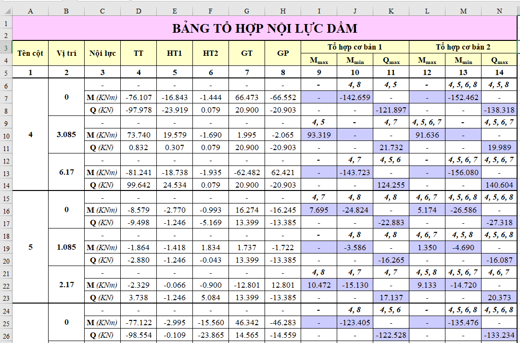Select Vị trí cell 1.085
The image size is (520, 343).
click(x=66, y=247)
